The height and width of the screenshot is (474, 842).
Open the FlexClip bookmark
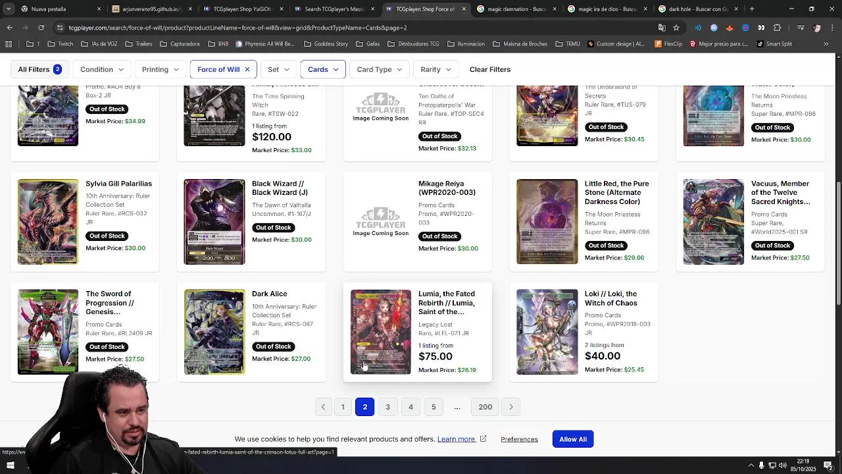coord(668,44)
